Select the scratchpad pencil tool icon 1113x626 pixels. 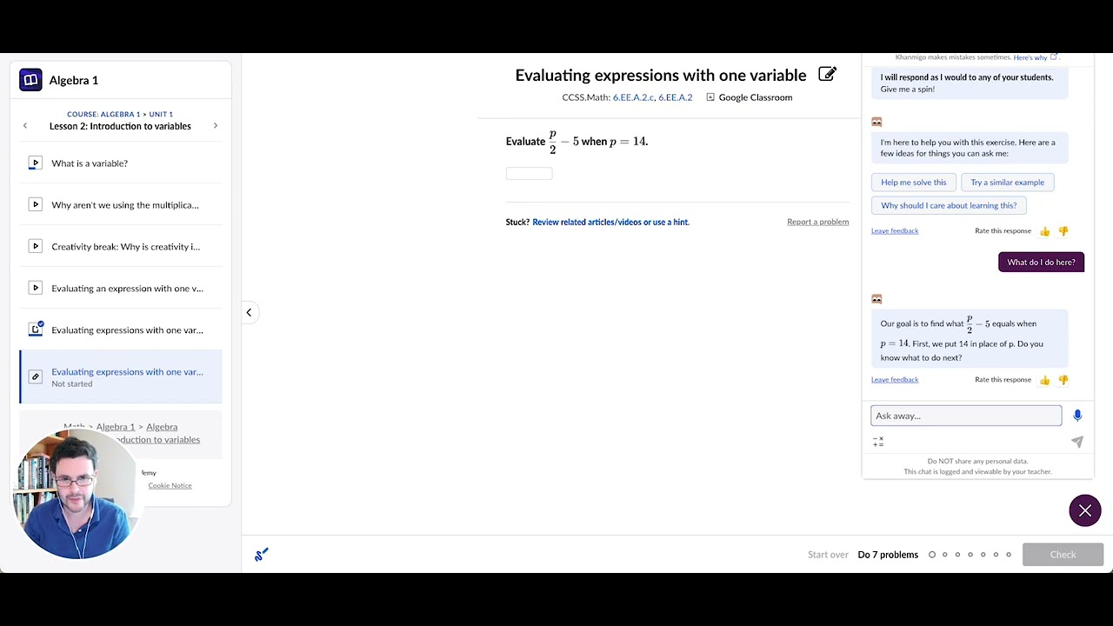[x=262, y=555]
